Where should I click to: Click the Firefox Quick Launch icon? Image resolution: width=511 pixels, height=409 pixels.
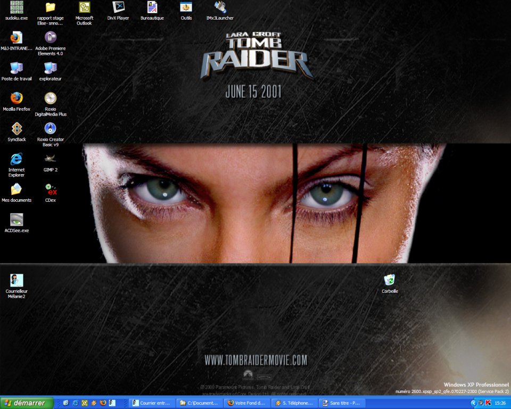click(103, 403)
